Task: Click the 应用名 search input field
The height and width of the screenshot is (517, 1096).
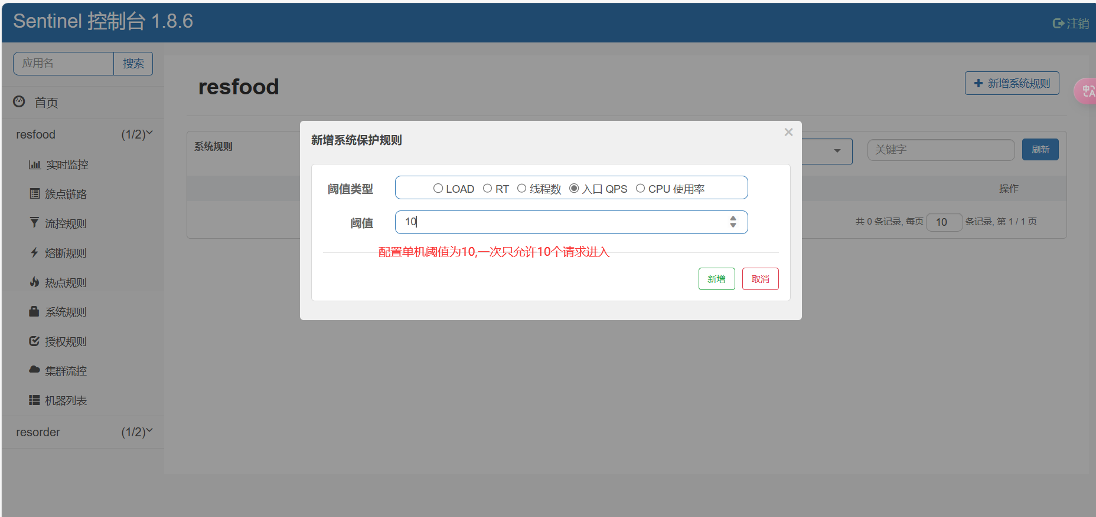Action: click(x=63, y=64)
